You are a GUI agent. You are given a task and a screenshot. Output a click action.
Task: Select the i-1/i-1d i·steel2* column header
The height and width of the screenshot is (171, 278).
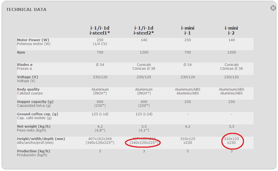click(144, 30)
